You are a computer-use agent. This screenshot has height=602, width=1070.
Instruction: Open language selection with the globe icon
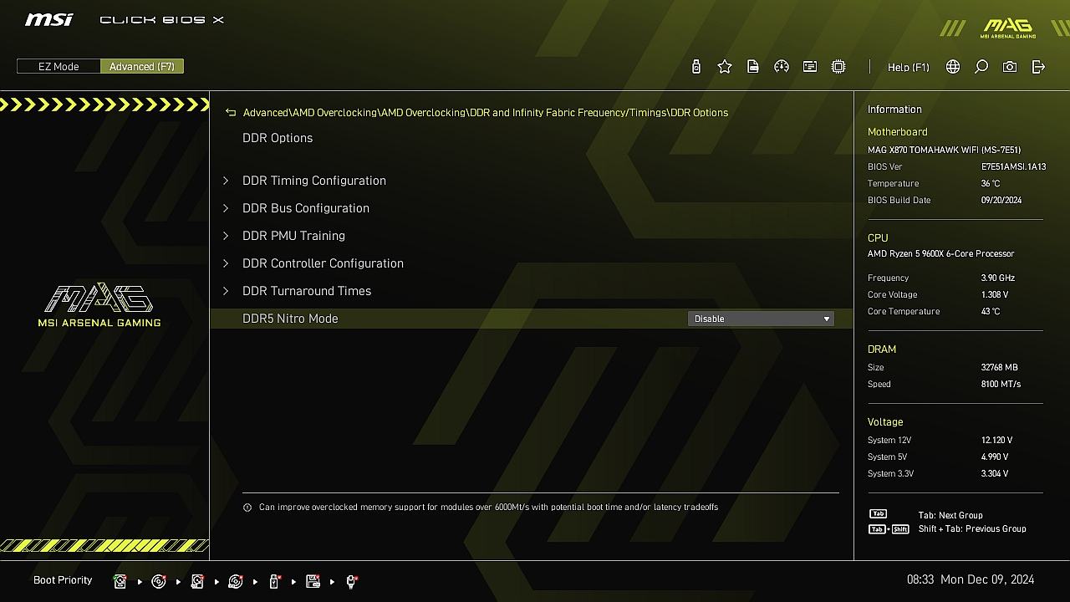[x=953, y=67]
